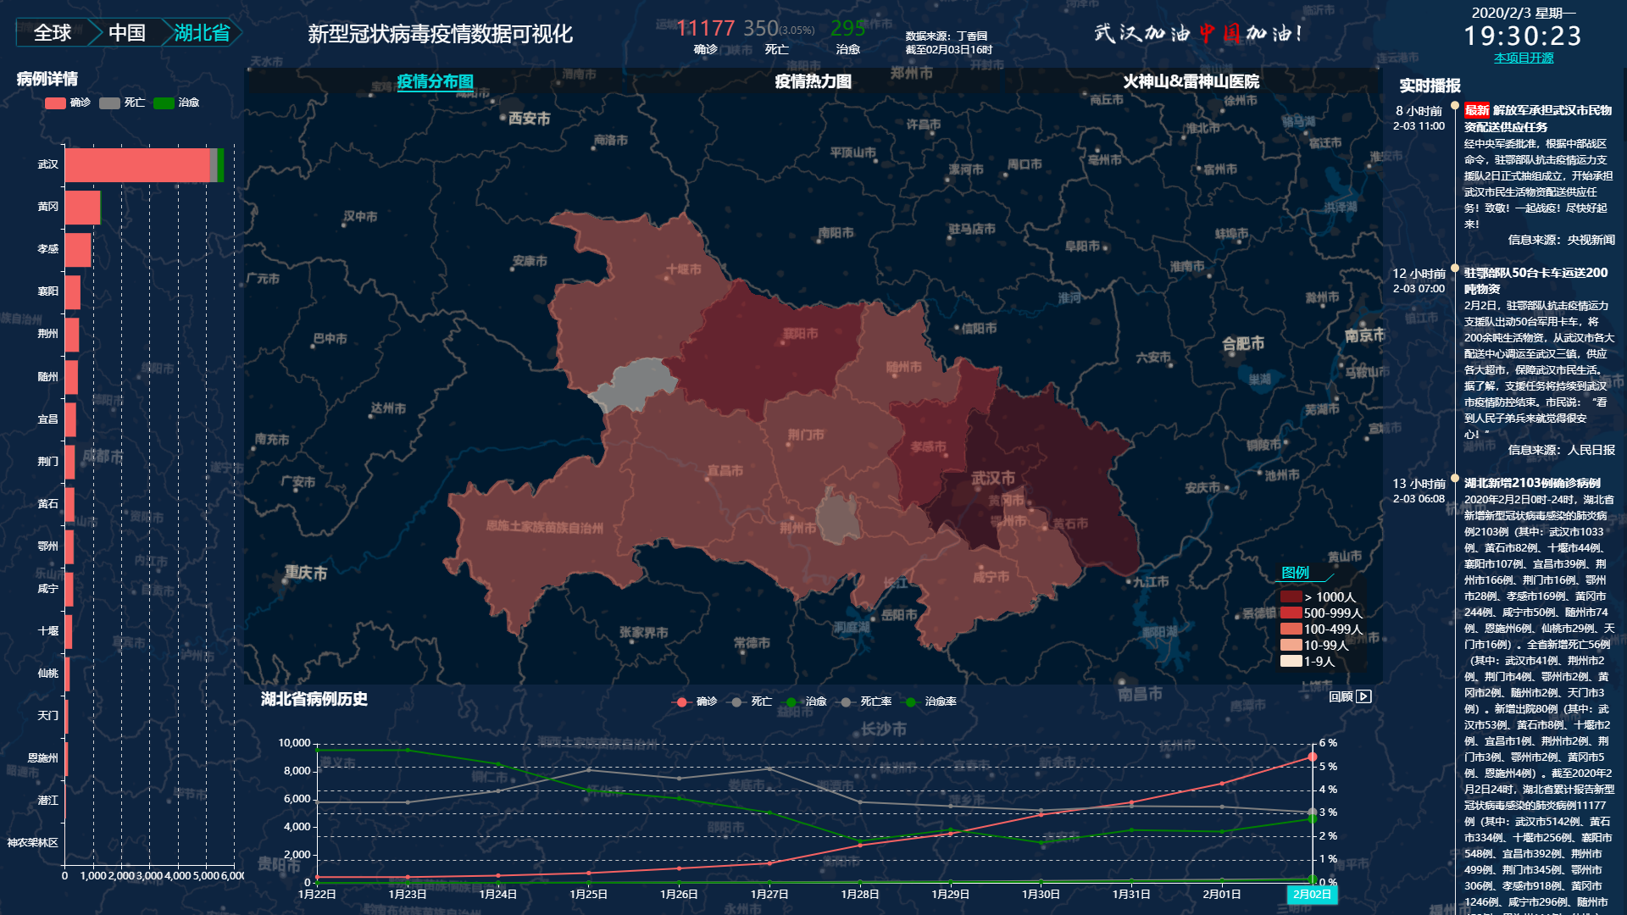Select the 100-499人 legend color swatch

(x=1291, y=629)
